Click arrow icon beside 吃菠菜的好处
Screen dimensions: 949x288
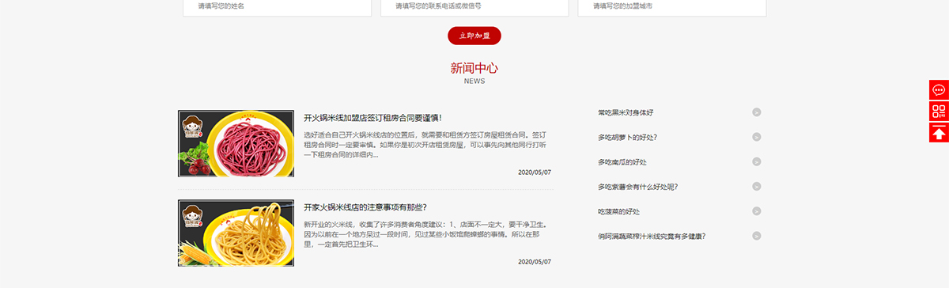757,211
